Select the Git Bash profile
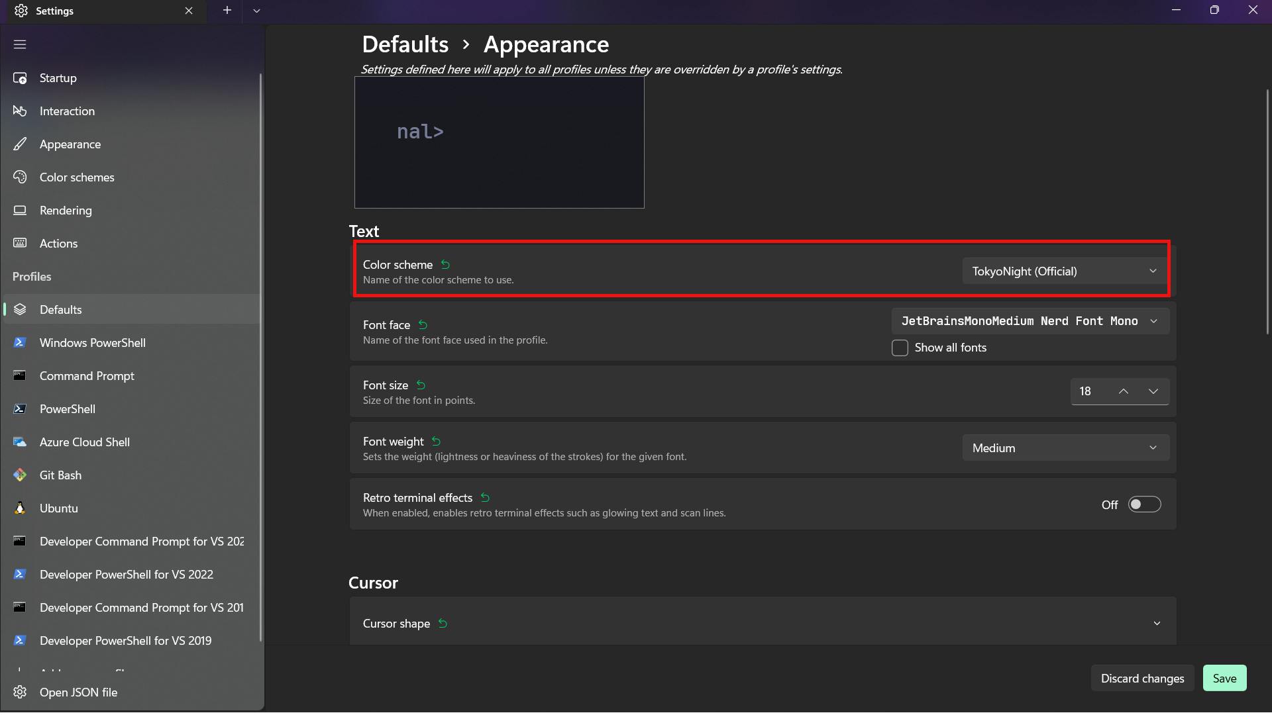This screenshot has height=715, width=1272. tap(60, 475)
